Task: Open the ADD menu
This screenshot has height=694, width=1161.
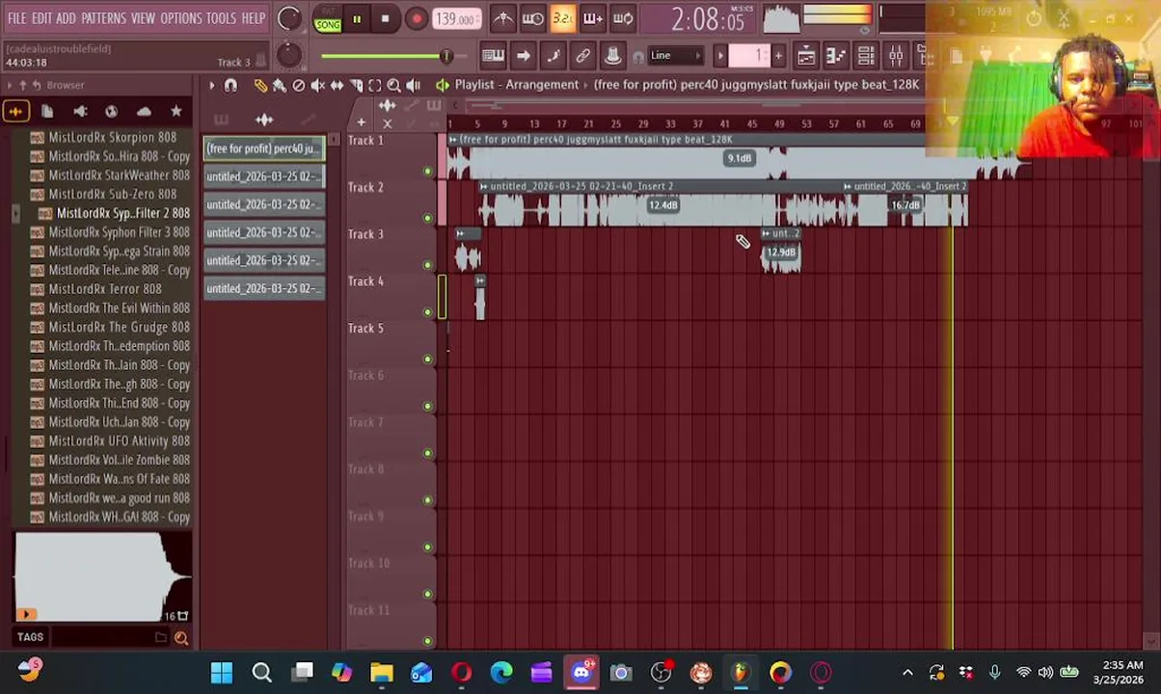Action: [66, 18]
